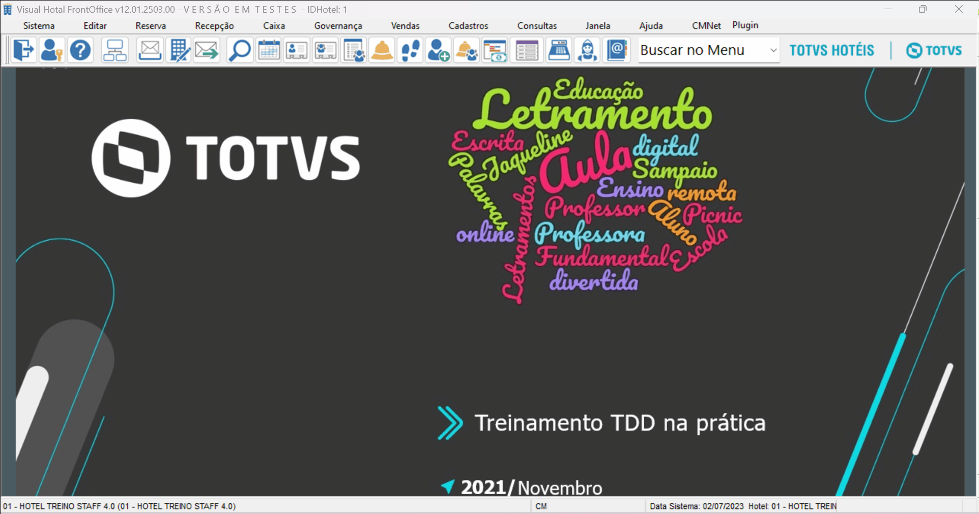Click 'Data Sistema: 02/07/2023' in status bar
979x514 pixels.
(697, 506)
